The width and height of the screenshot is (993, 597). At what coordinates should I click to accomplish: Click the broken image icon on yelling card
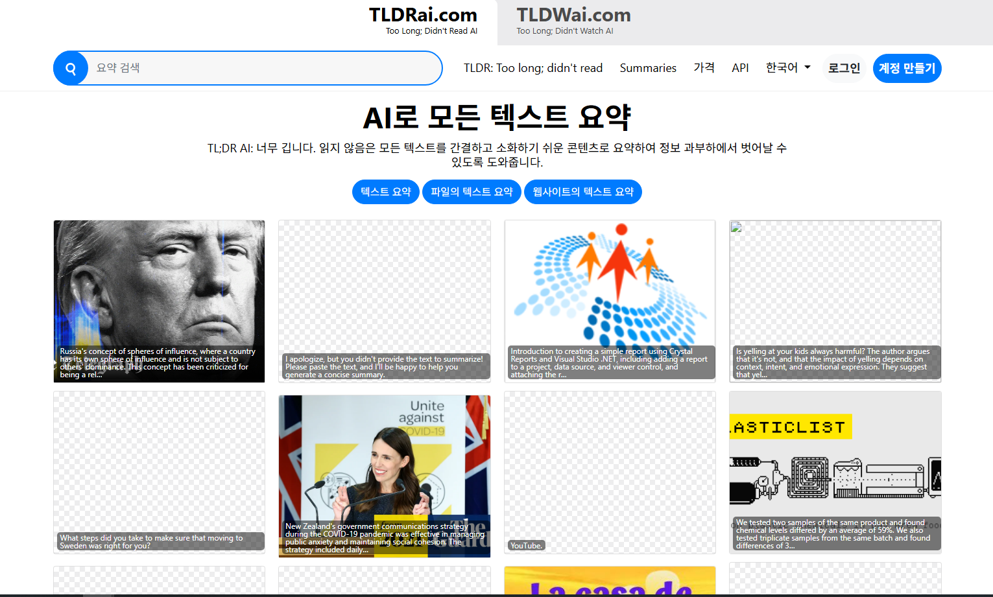point(736,227)
